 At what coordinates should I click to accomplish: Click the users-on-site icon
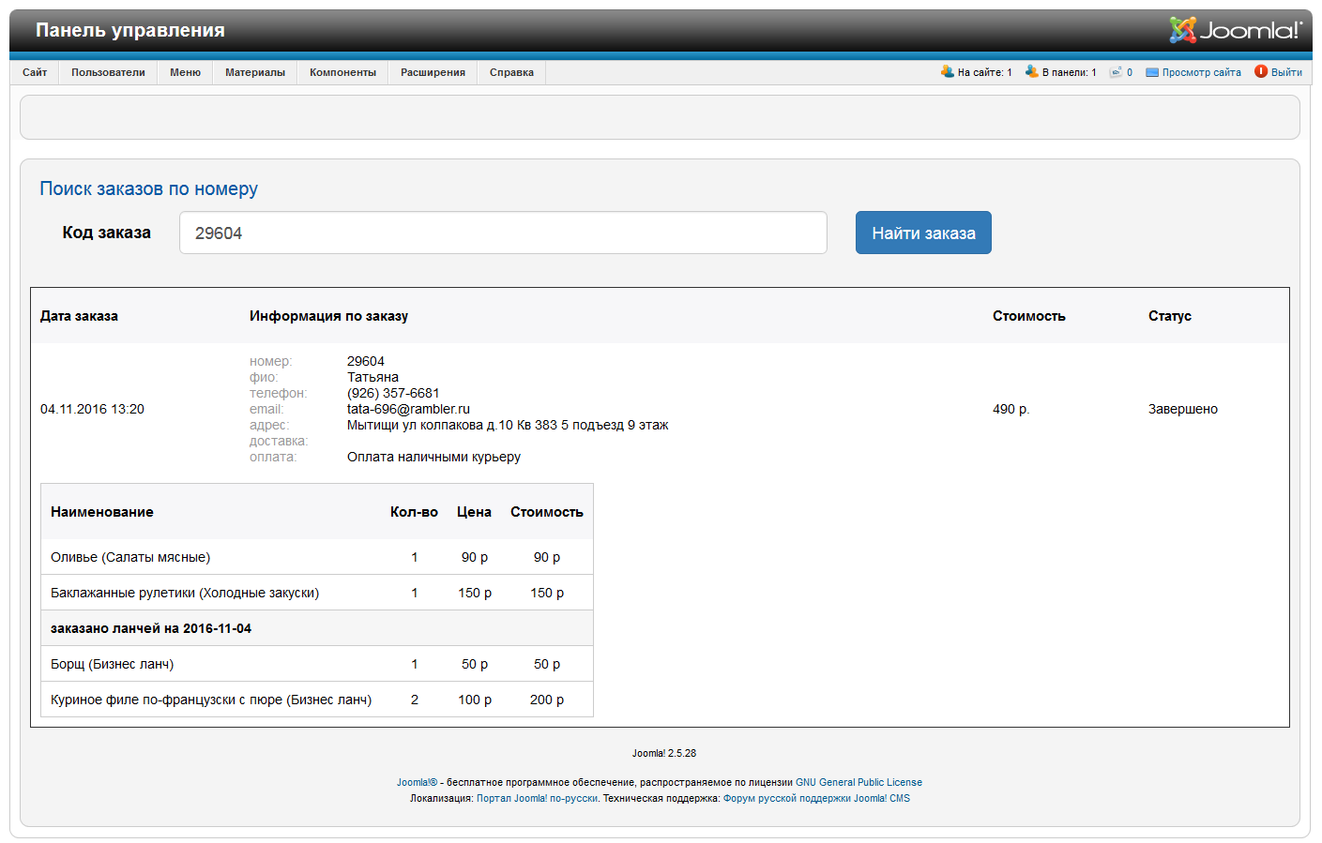tap(948, 71)
